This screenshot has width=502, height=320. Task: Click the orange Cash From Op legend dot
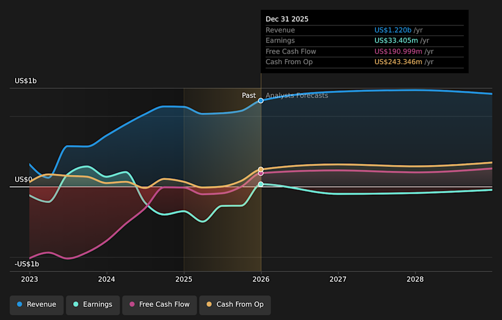tap(209, 304)
